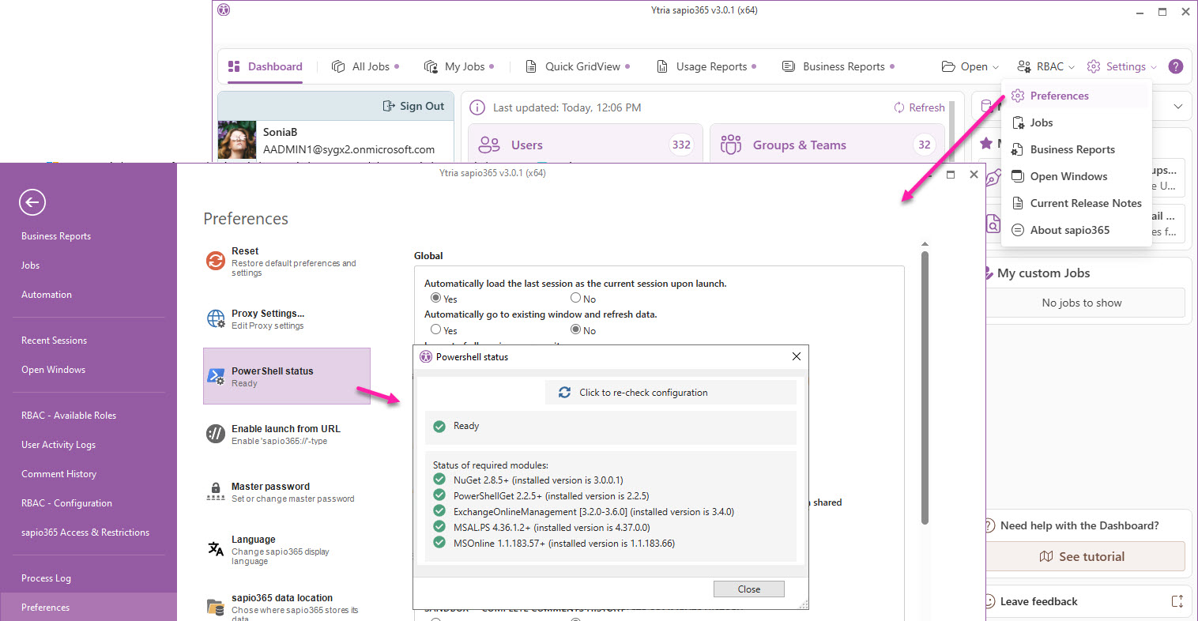Click the last updated info icon

477,107
